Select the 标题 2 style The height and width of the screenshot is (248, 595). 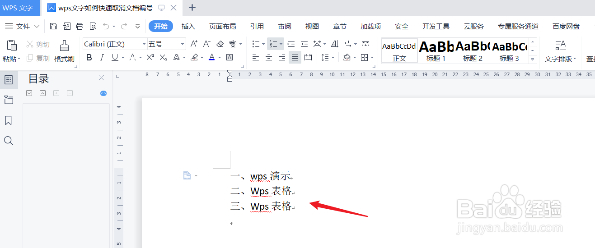(x=473, y=51)
